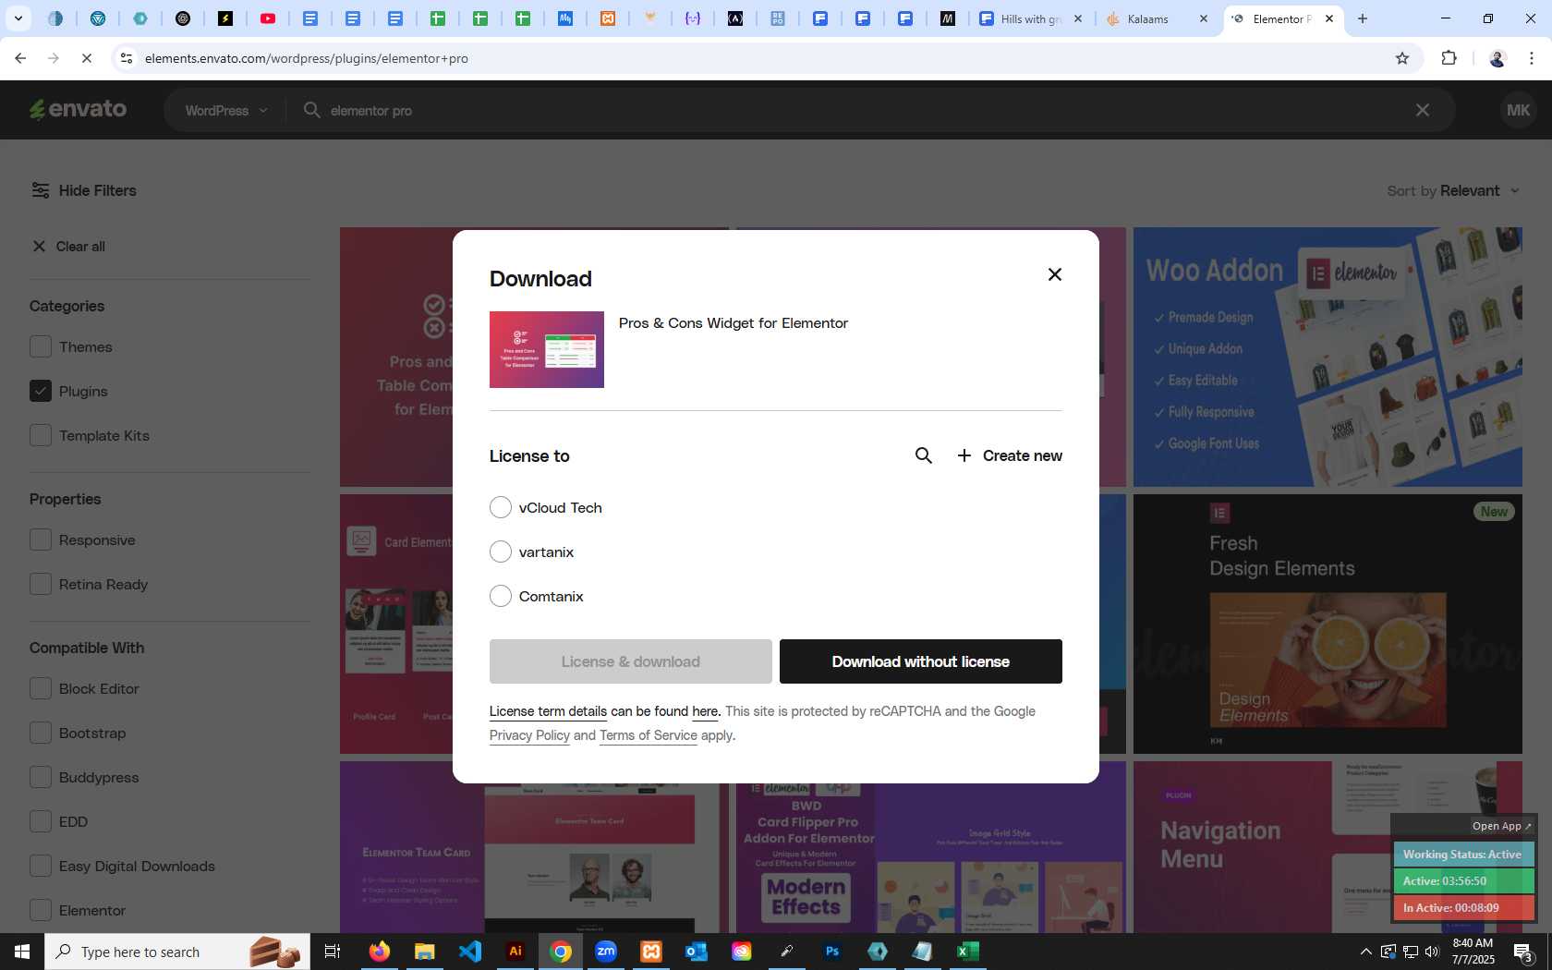Viewport: 1552px width, 970px height.
Task: Click License & download button
Action: click(x=631, y=661)
